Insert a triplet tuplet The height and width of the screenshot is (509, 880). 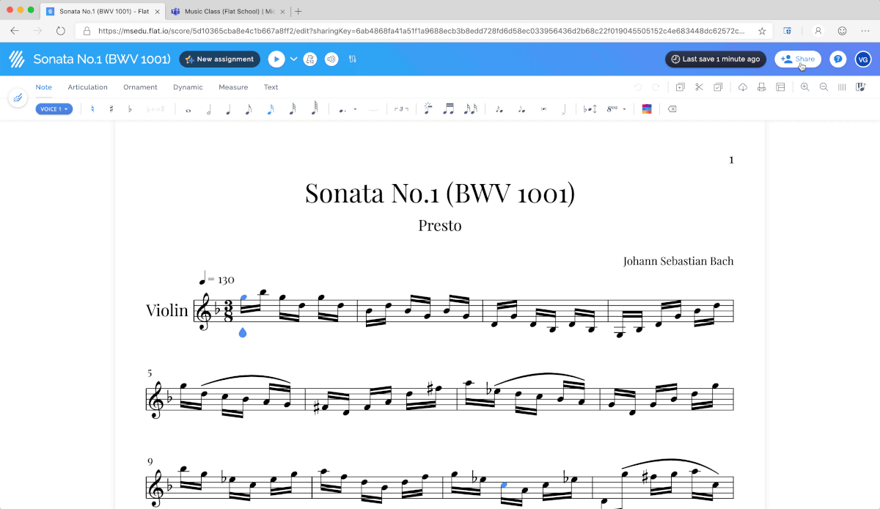tap(401, 109)
